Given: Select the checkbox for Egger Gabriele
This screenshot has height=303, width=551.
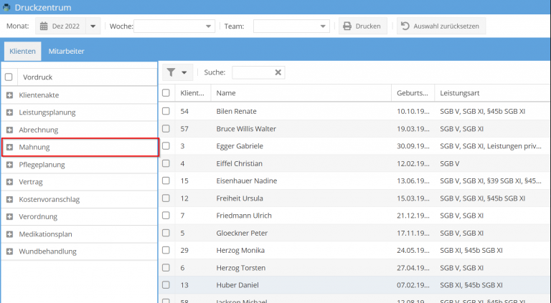Looking at the screenshot, I should pos(166,145).
